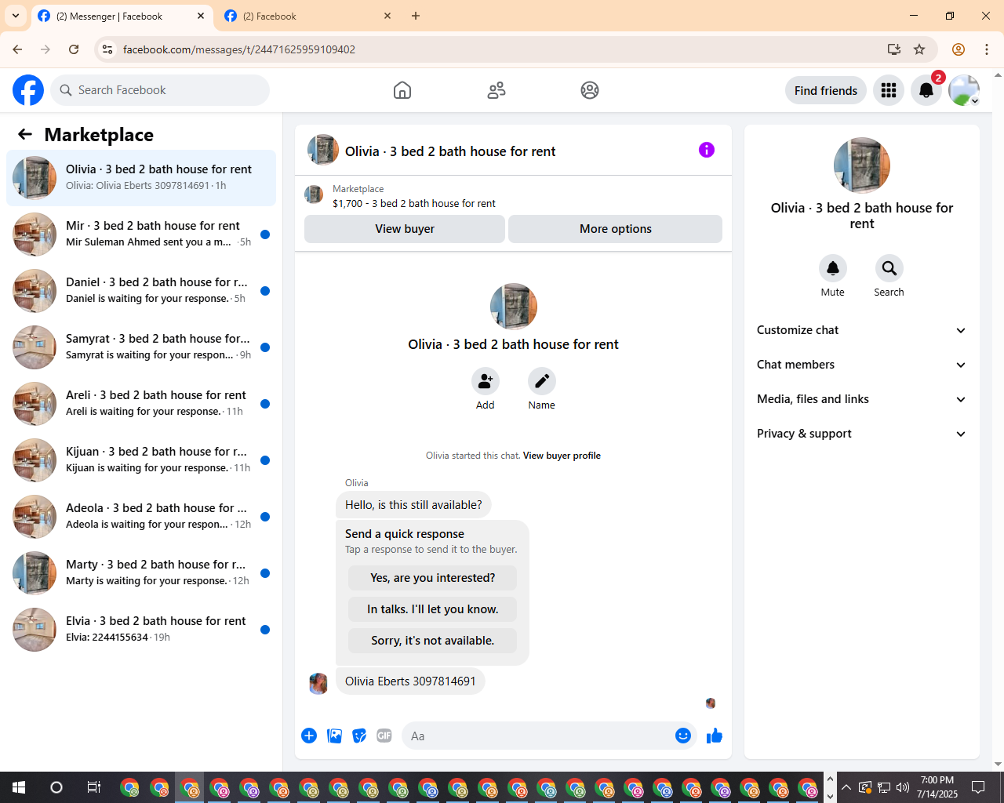Image resolution: width=1004 pixels, height=803 pixels.
Task: Open Chrome three-dot menu
Action: point(987,49)
